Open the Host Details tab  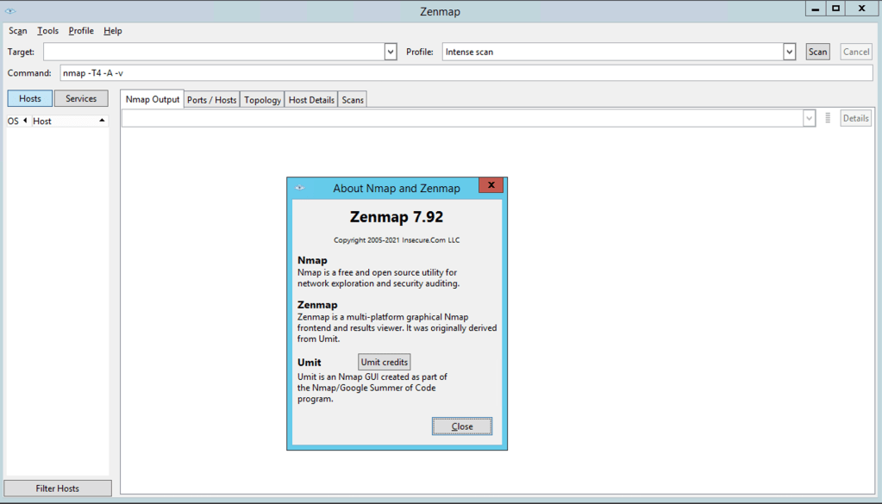point(311,100)
